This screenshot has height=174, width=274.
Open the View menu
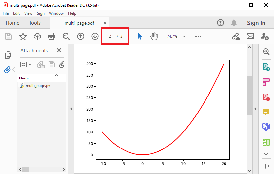(x=28, y=13)
